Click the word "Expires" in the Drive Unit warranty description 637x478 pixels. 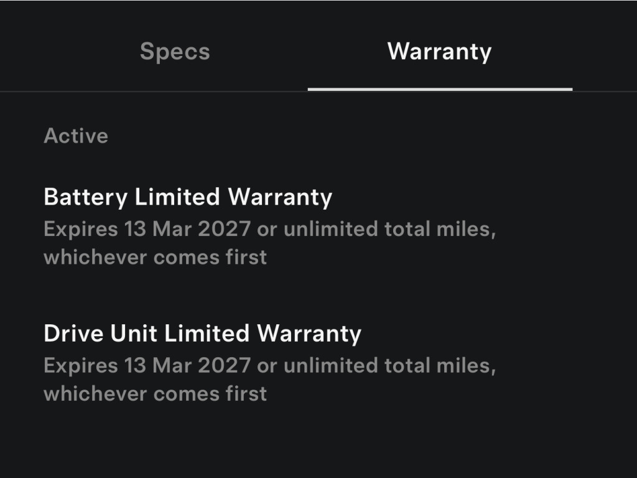pos(80,365)
